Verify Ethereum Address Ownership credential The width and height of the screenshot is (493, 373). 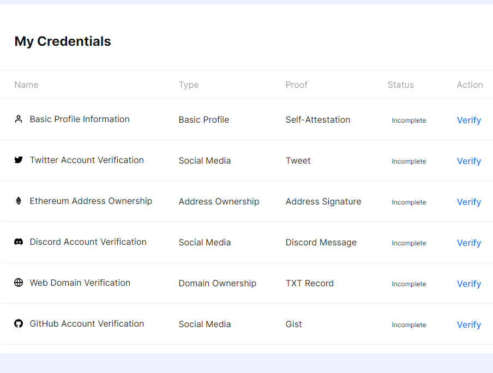tap(469, 202)
